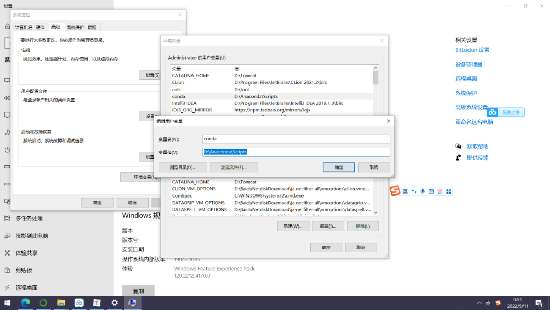Open the Sogou toolbox grid icon
Screen dimensions: 550x310
[x=448, y=192]
